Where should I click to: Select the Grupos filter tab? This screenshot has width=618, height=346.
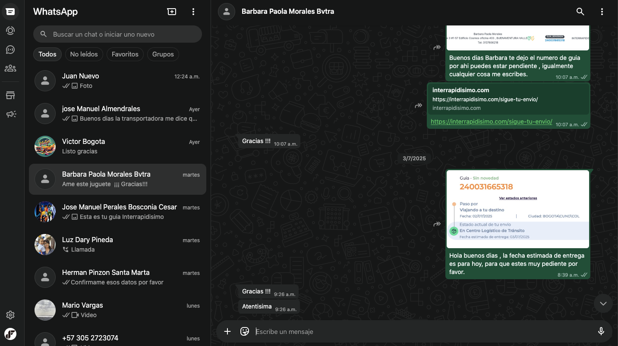pos(163,54)
